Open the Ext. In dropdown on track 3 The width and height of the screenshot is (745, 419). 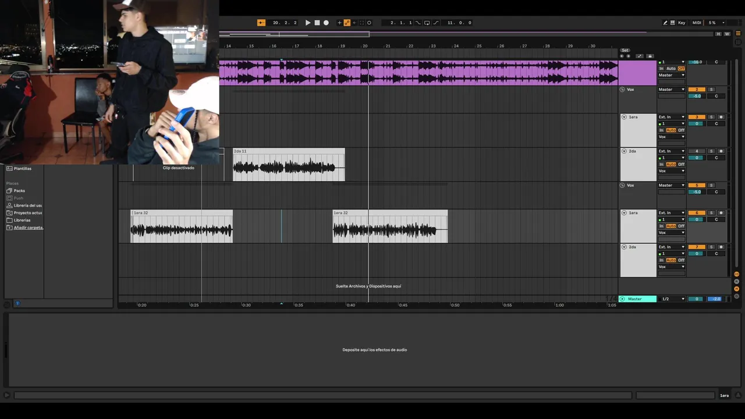(672, 117)
